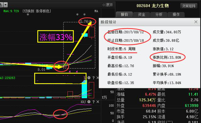Click the 决策矩阵 button

tap(189, 6)
